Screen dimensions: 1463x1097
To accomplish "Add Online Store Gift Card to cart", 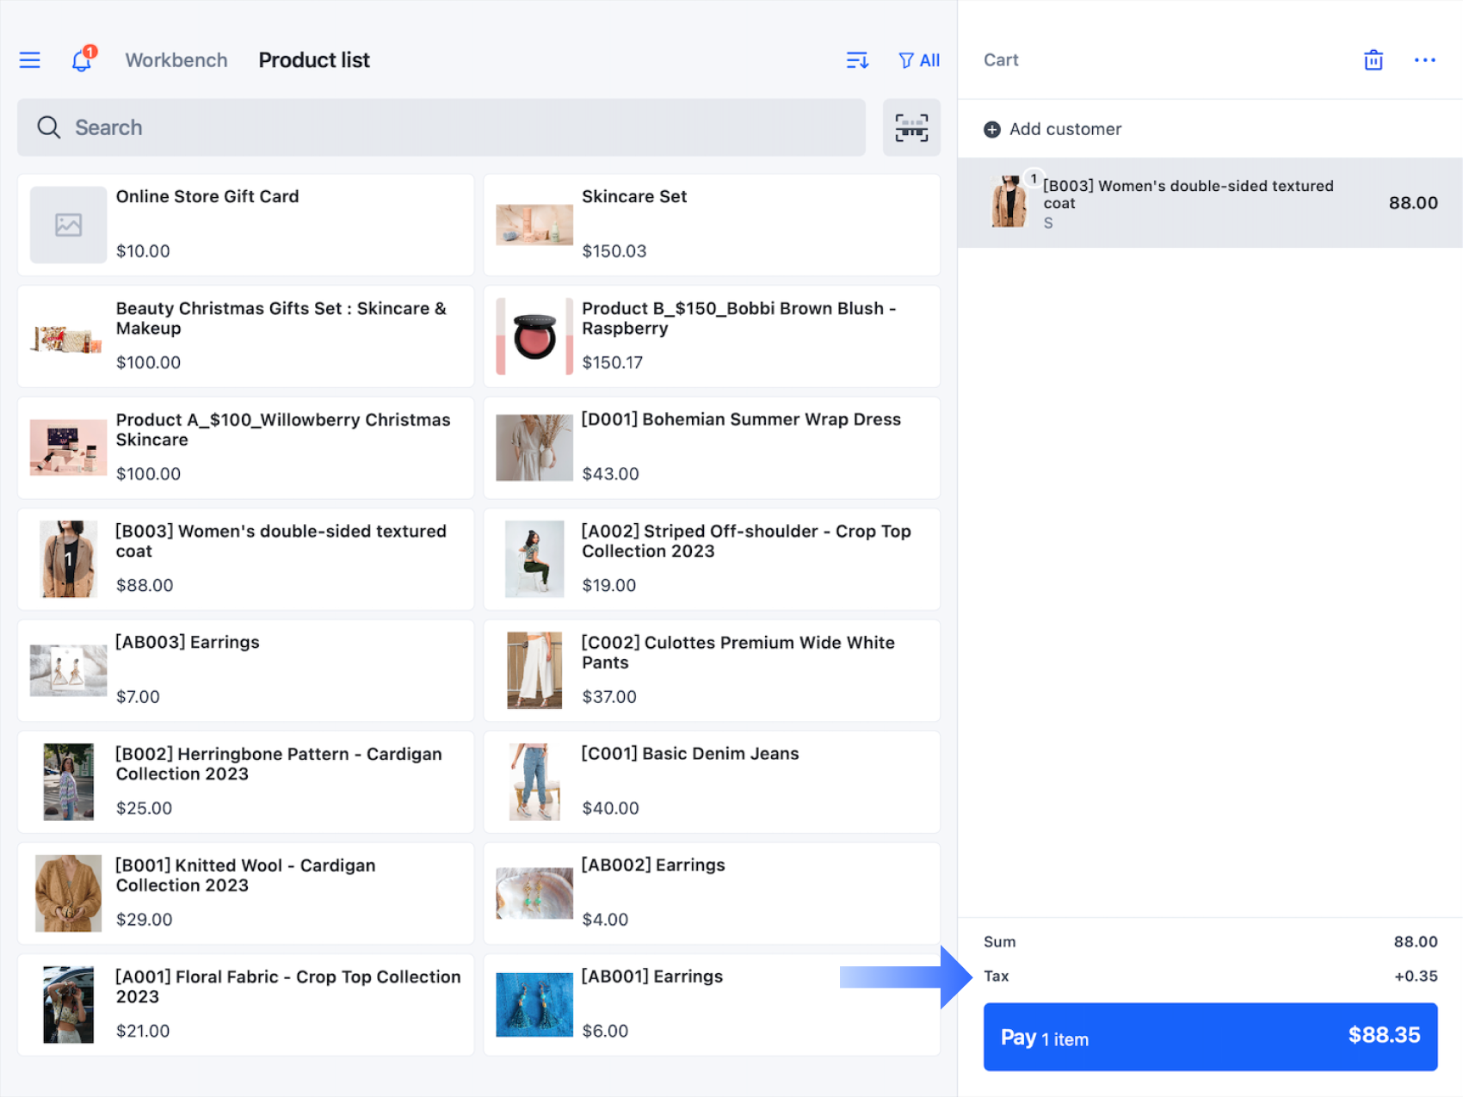I will 245,225.
